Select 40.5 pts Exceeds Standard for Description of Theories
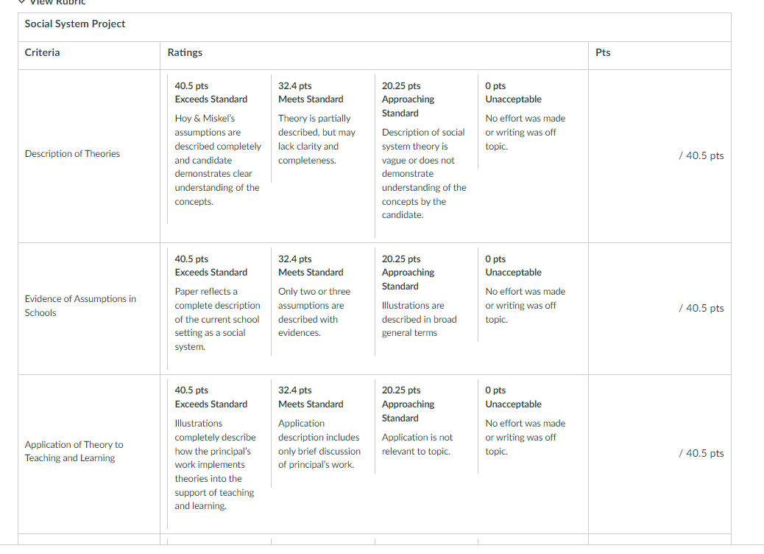Viewport: 764px width, 554px height. tap(219, 150)
